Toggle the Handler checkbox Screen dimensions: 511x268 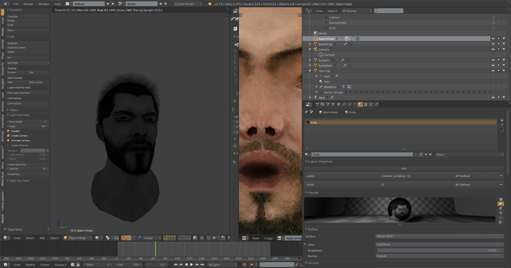tap(8, 131)
